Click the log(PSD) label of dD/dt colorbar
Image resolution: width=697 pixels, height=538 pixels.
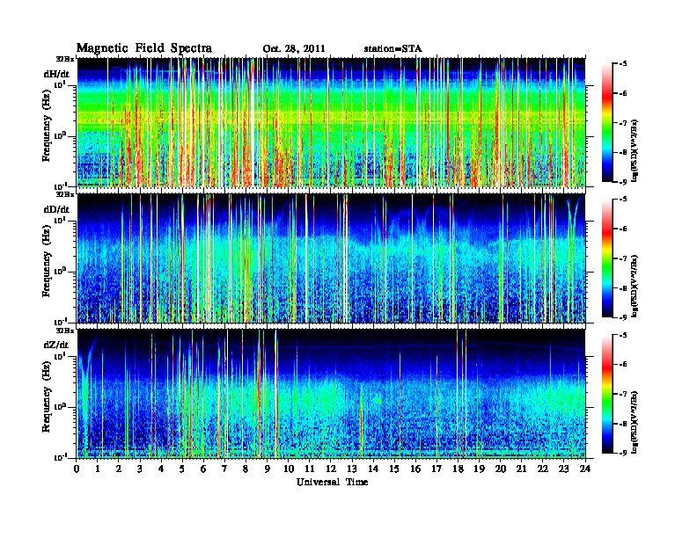(x=635, y=286)
